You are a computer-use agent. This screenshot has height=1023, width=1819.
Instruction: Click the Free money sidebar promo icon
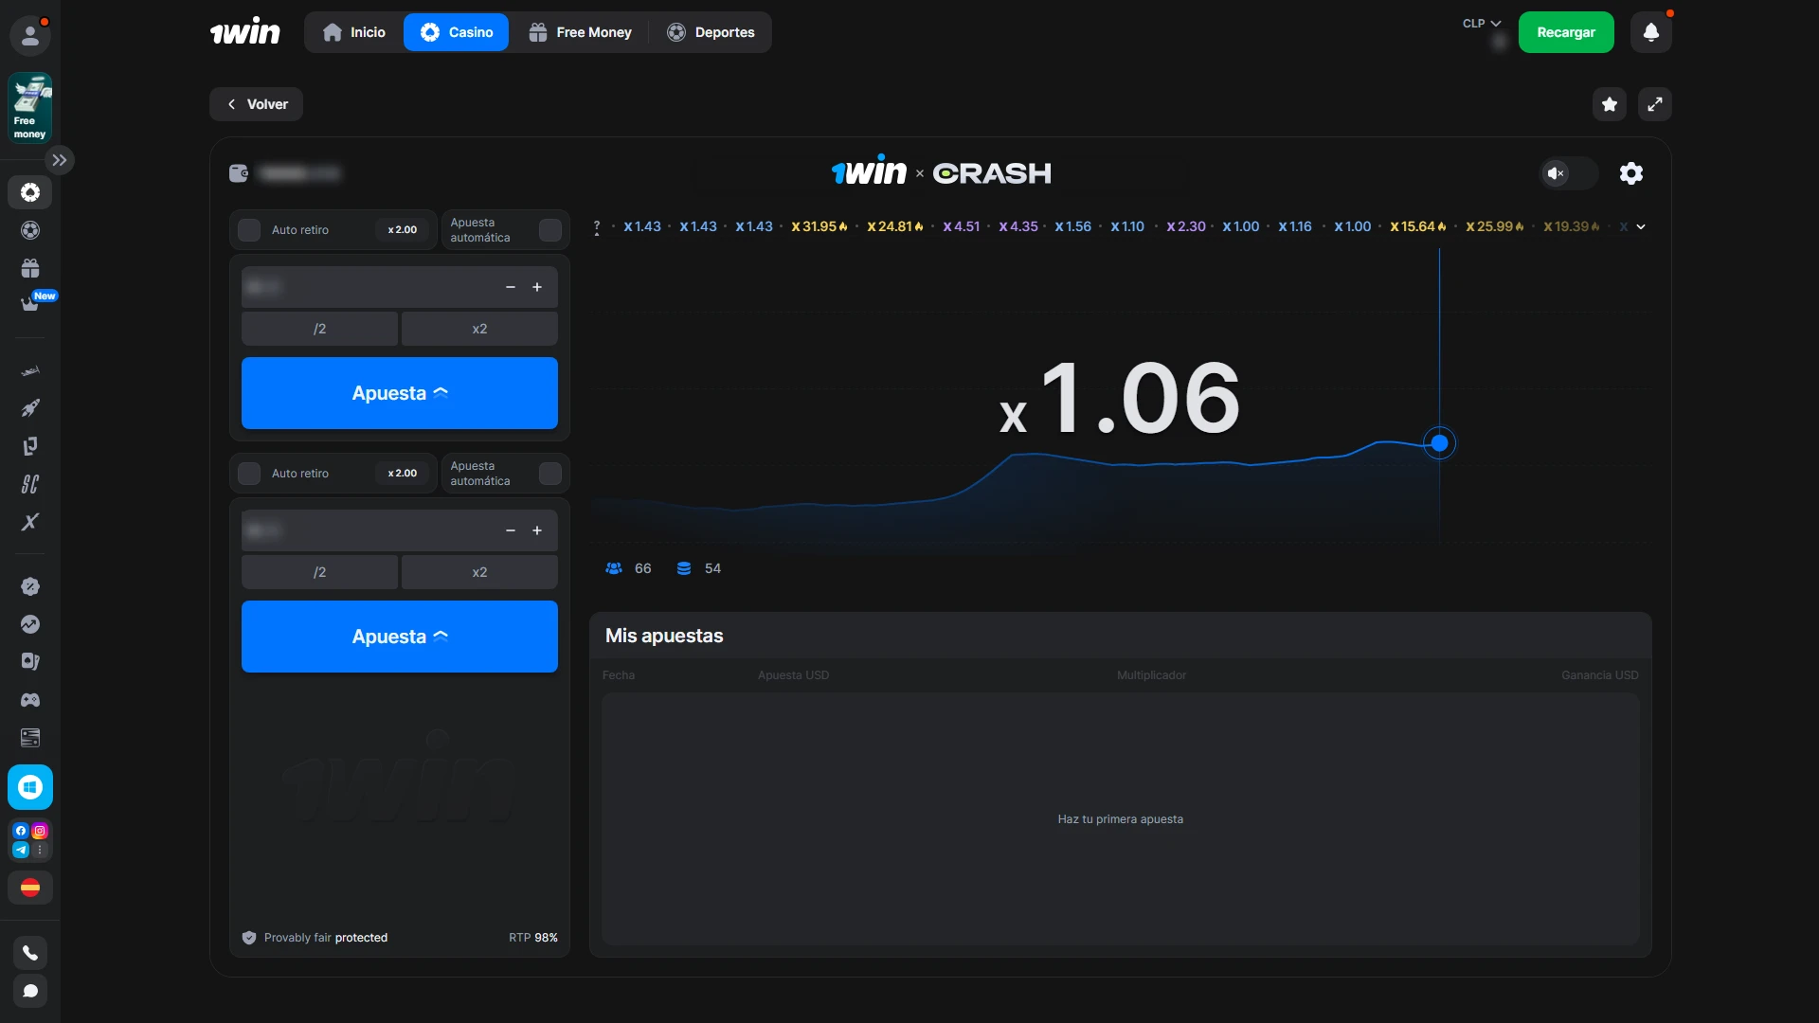coord(30,108)
